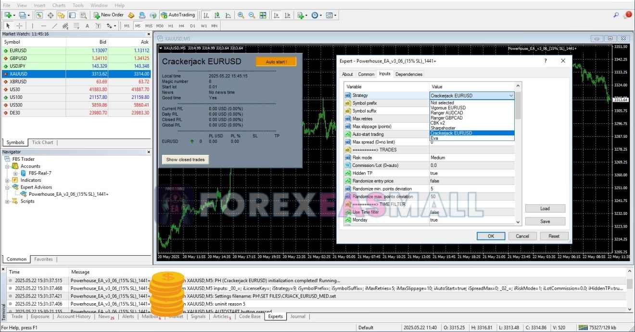Toggle the Navigator window toolbar icon
The image size is (635, 332).
pos(61,15)
